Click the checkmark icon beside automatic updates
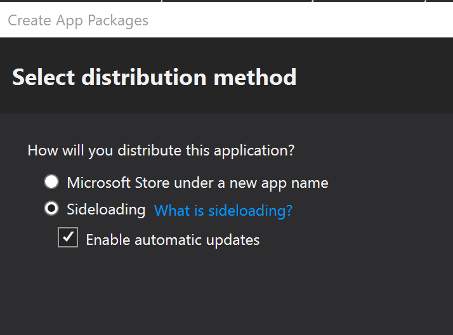This screenshot has width=453, height=335. tap(68, 239)
